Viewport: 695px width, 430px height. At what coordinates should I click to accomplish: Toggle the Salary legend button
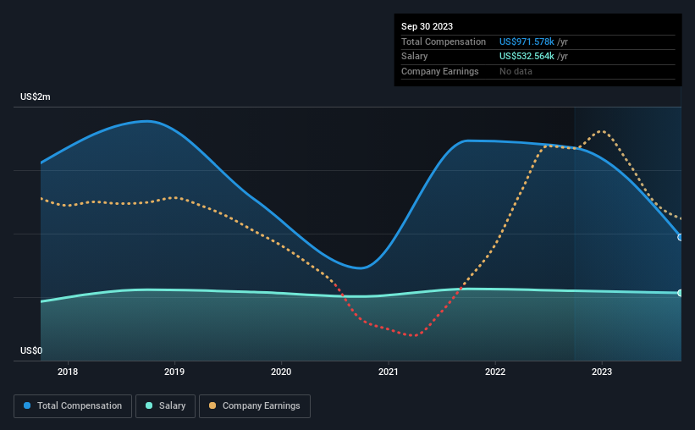click(x=165, y=406)
